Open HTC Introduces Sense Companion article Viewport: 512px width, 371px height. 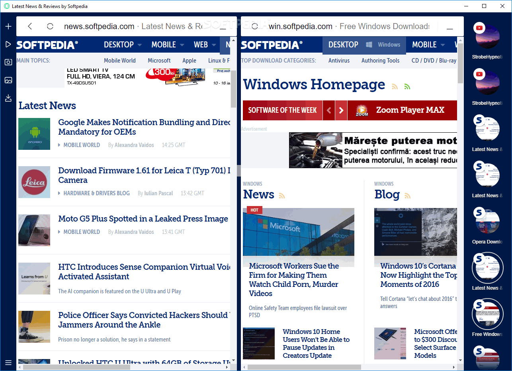(x=144, y=272)
